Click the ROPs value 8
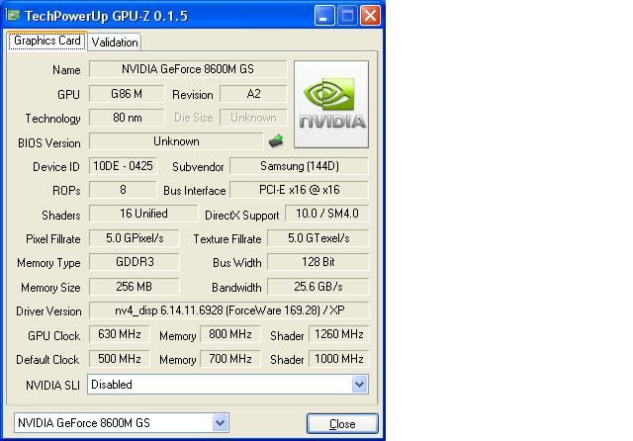The height and width of the screenshot is (441, 633). pyautogui.click(x=123, y=190)
